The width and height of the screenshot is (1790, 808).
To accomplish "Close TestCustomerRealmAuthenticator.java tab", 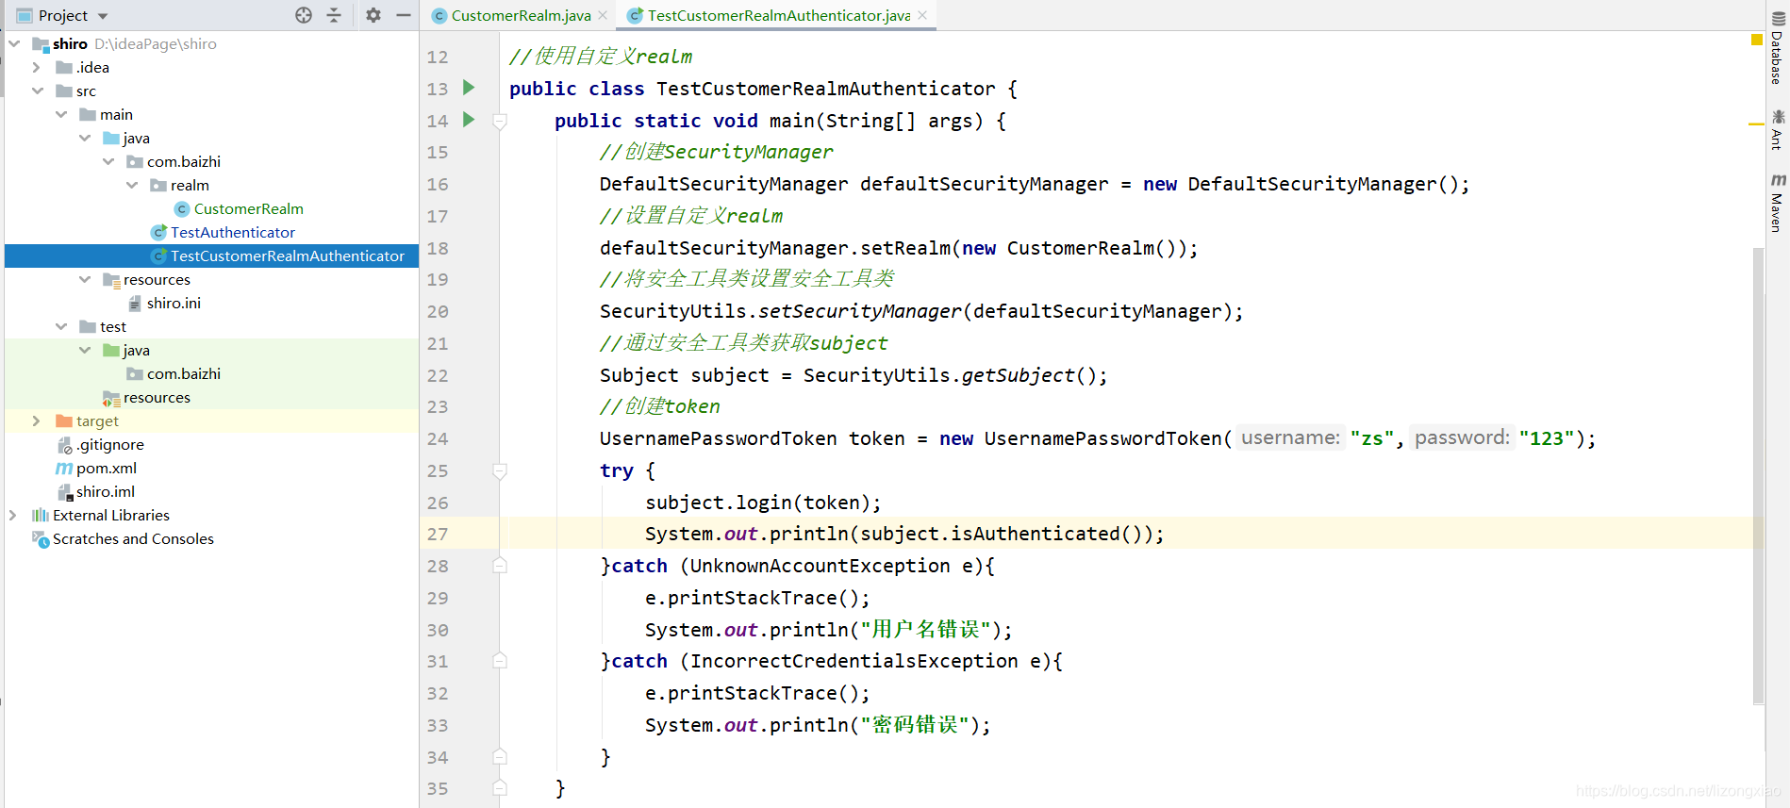I will point(922,15).
